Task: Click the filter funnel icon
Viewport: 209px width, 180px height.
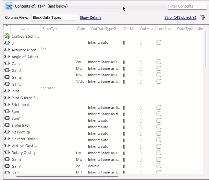Action: tap(203, 17)
